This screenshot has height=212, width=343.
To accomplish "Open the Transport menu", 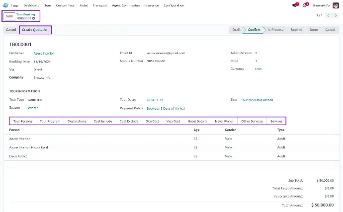I will coord(99,5).
